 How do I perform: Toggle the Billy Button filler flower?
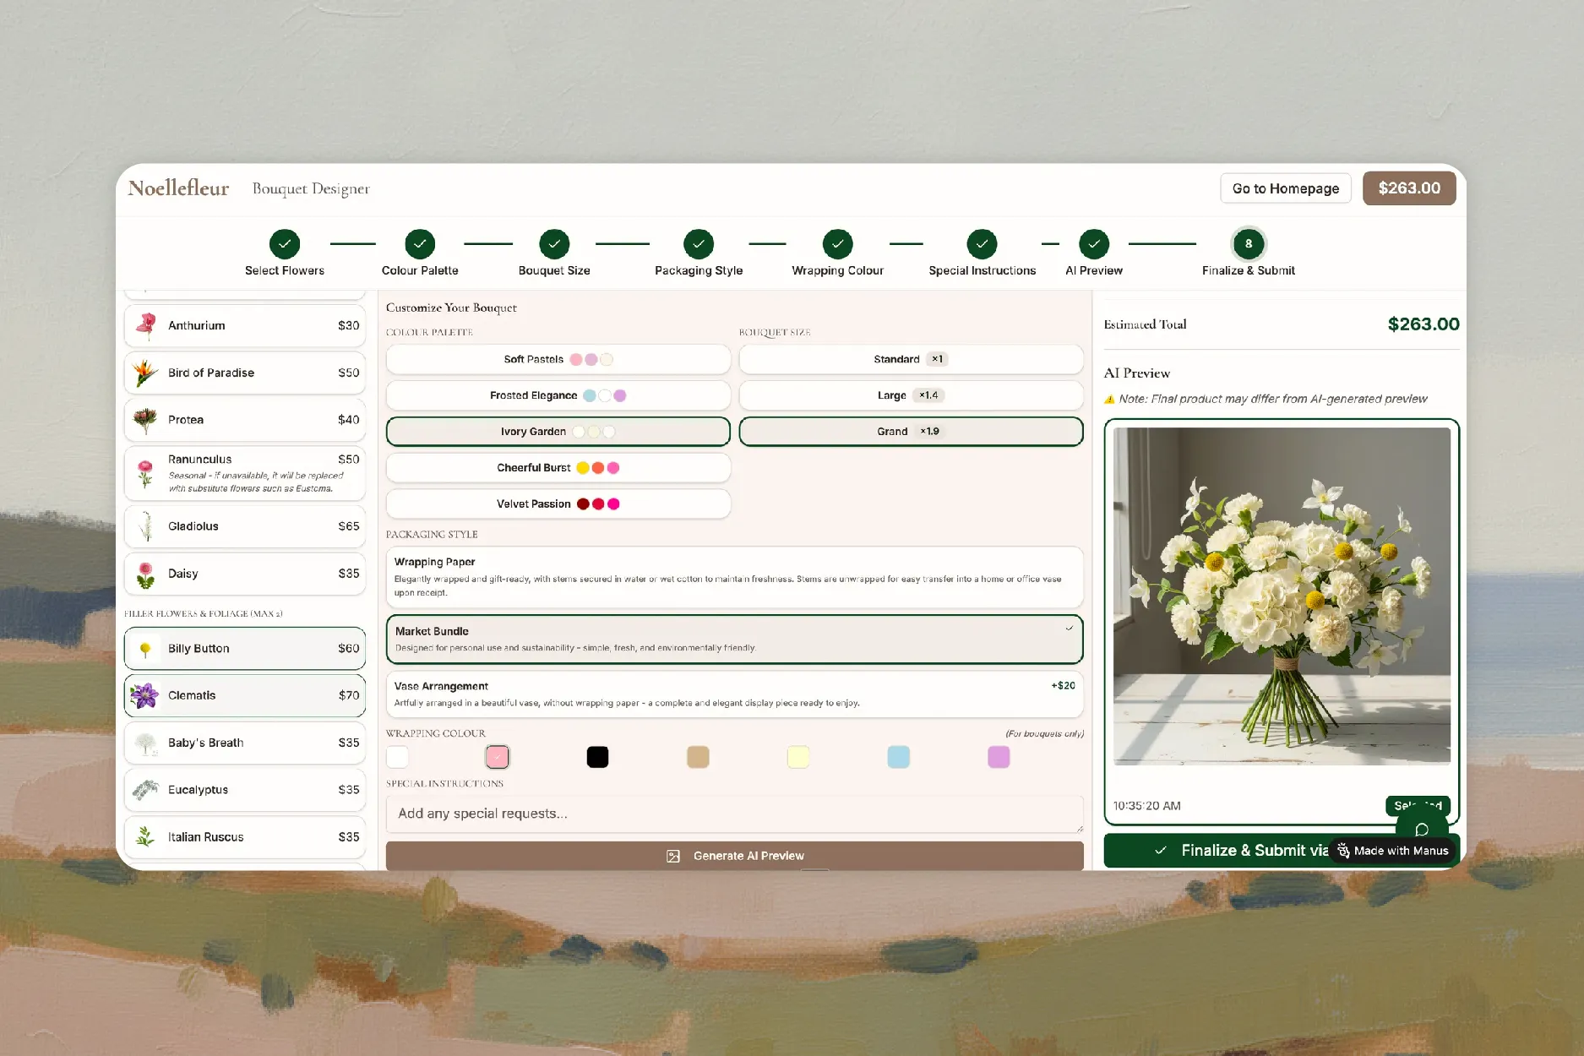tap(245, 648)
